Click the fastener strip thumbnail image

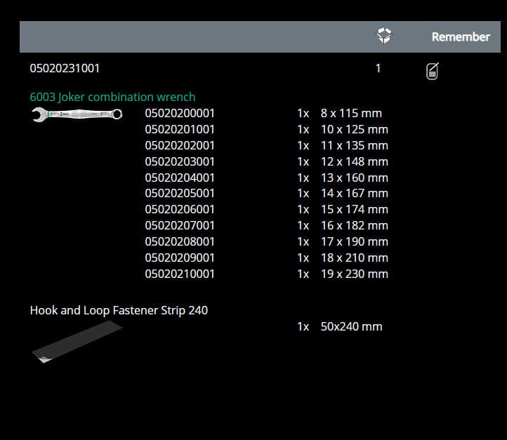pos(77,342)
